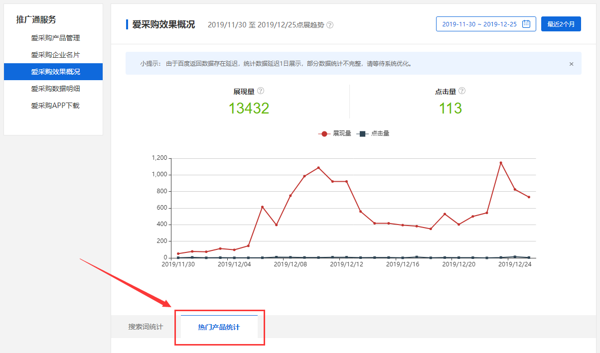Dismiss the 小提示 notice banner
Viewport: 600px width, 353px height.
571,64
